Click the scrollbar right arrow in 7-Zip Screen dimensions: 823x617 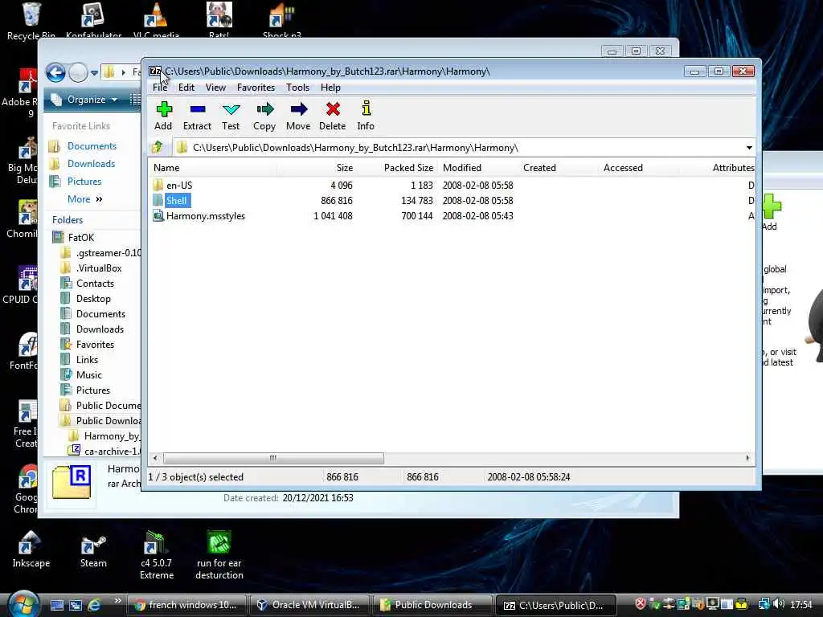[x=747, y=458]
